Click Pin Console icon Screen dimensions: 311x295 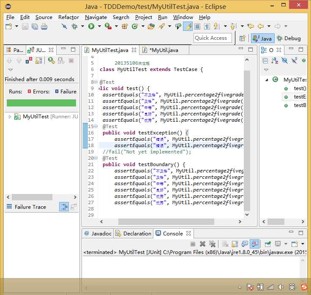267,244
